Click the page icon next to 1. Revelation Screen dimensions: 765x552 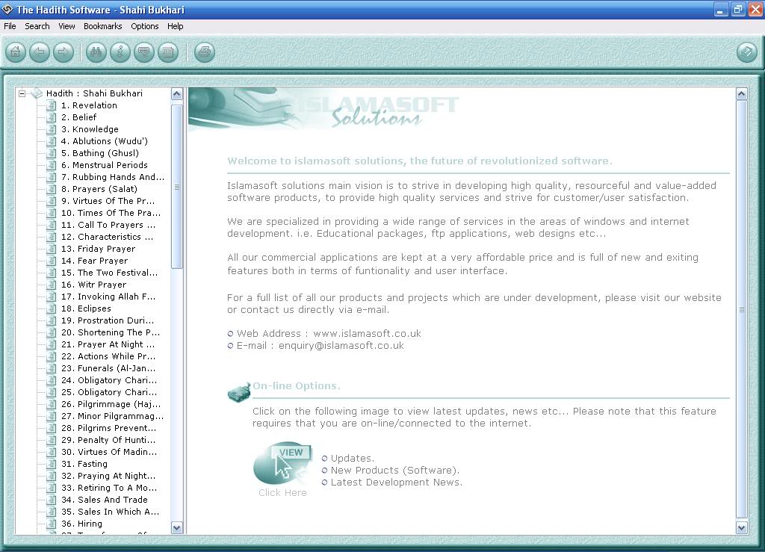tap(52, 105)
